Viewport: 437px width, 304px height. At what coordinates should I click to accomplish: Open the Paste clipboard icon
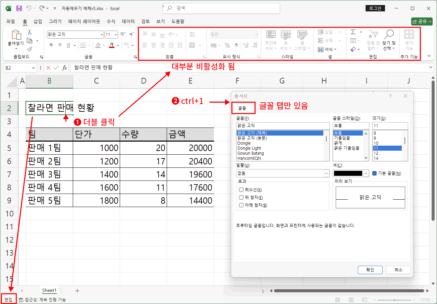click(16, 35)
